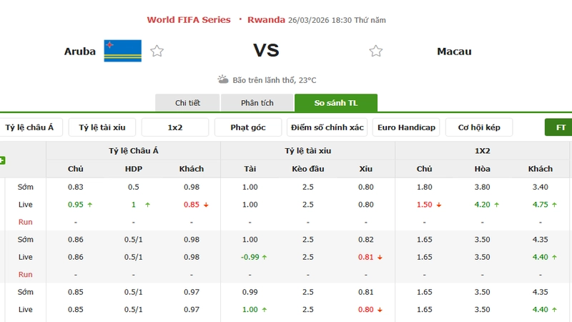Open the Chi tiết tab

(x=187, y=103)
